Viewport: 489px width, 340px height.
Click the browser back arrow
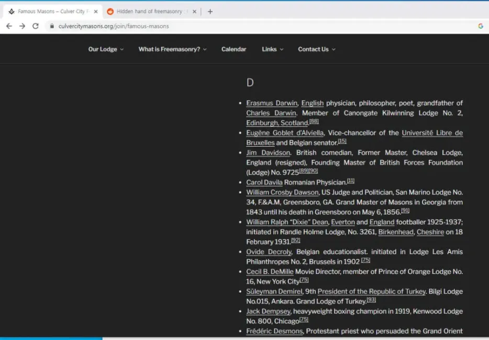click(x=9, y=26)
